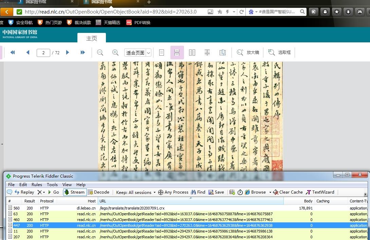The image size is (370, 240).
Task: Open Fiddler Tools menu
Action: 52,185
